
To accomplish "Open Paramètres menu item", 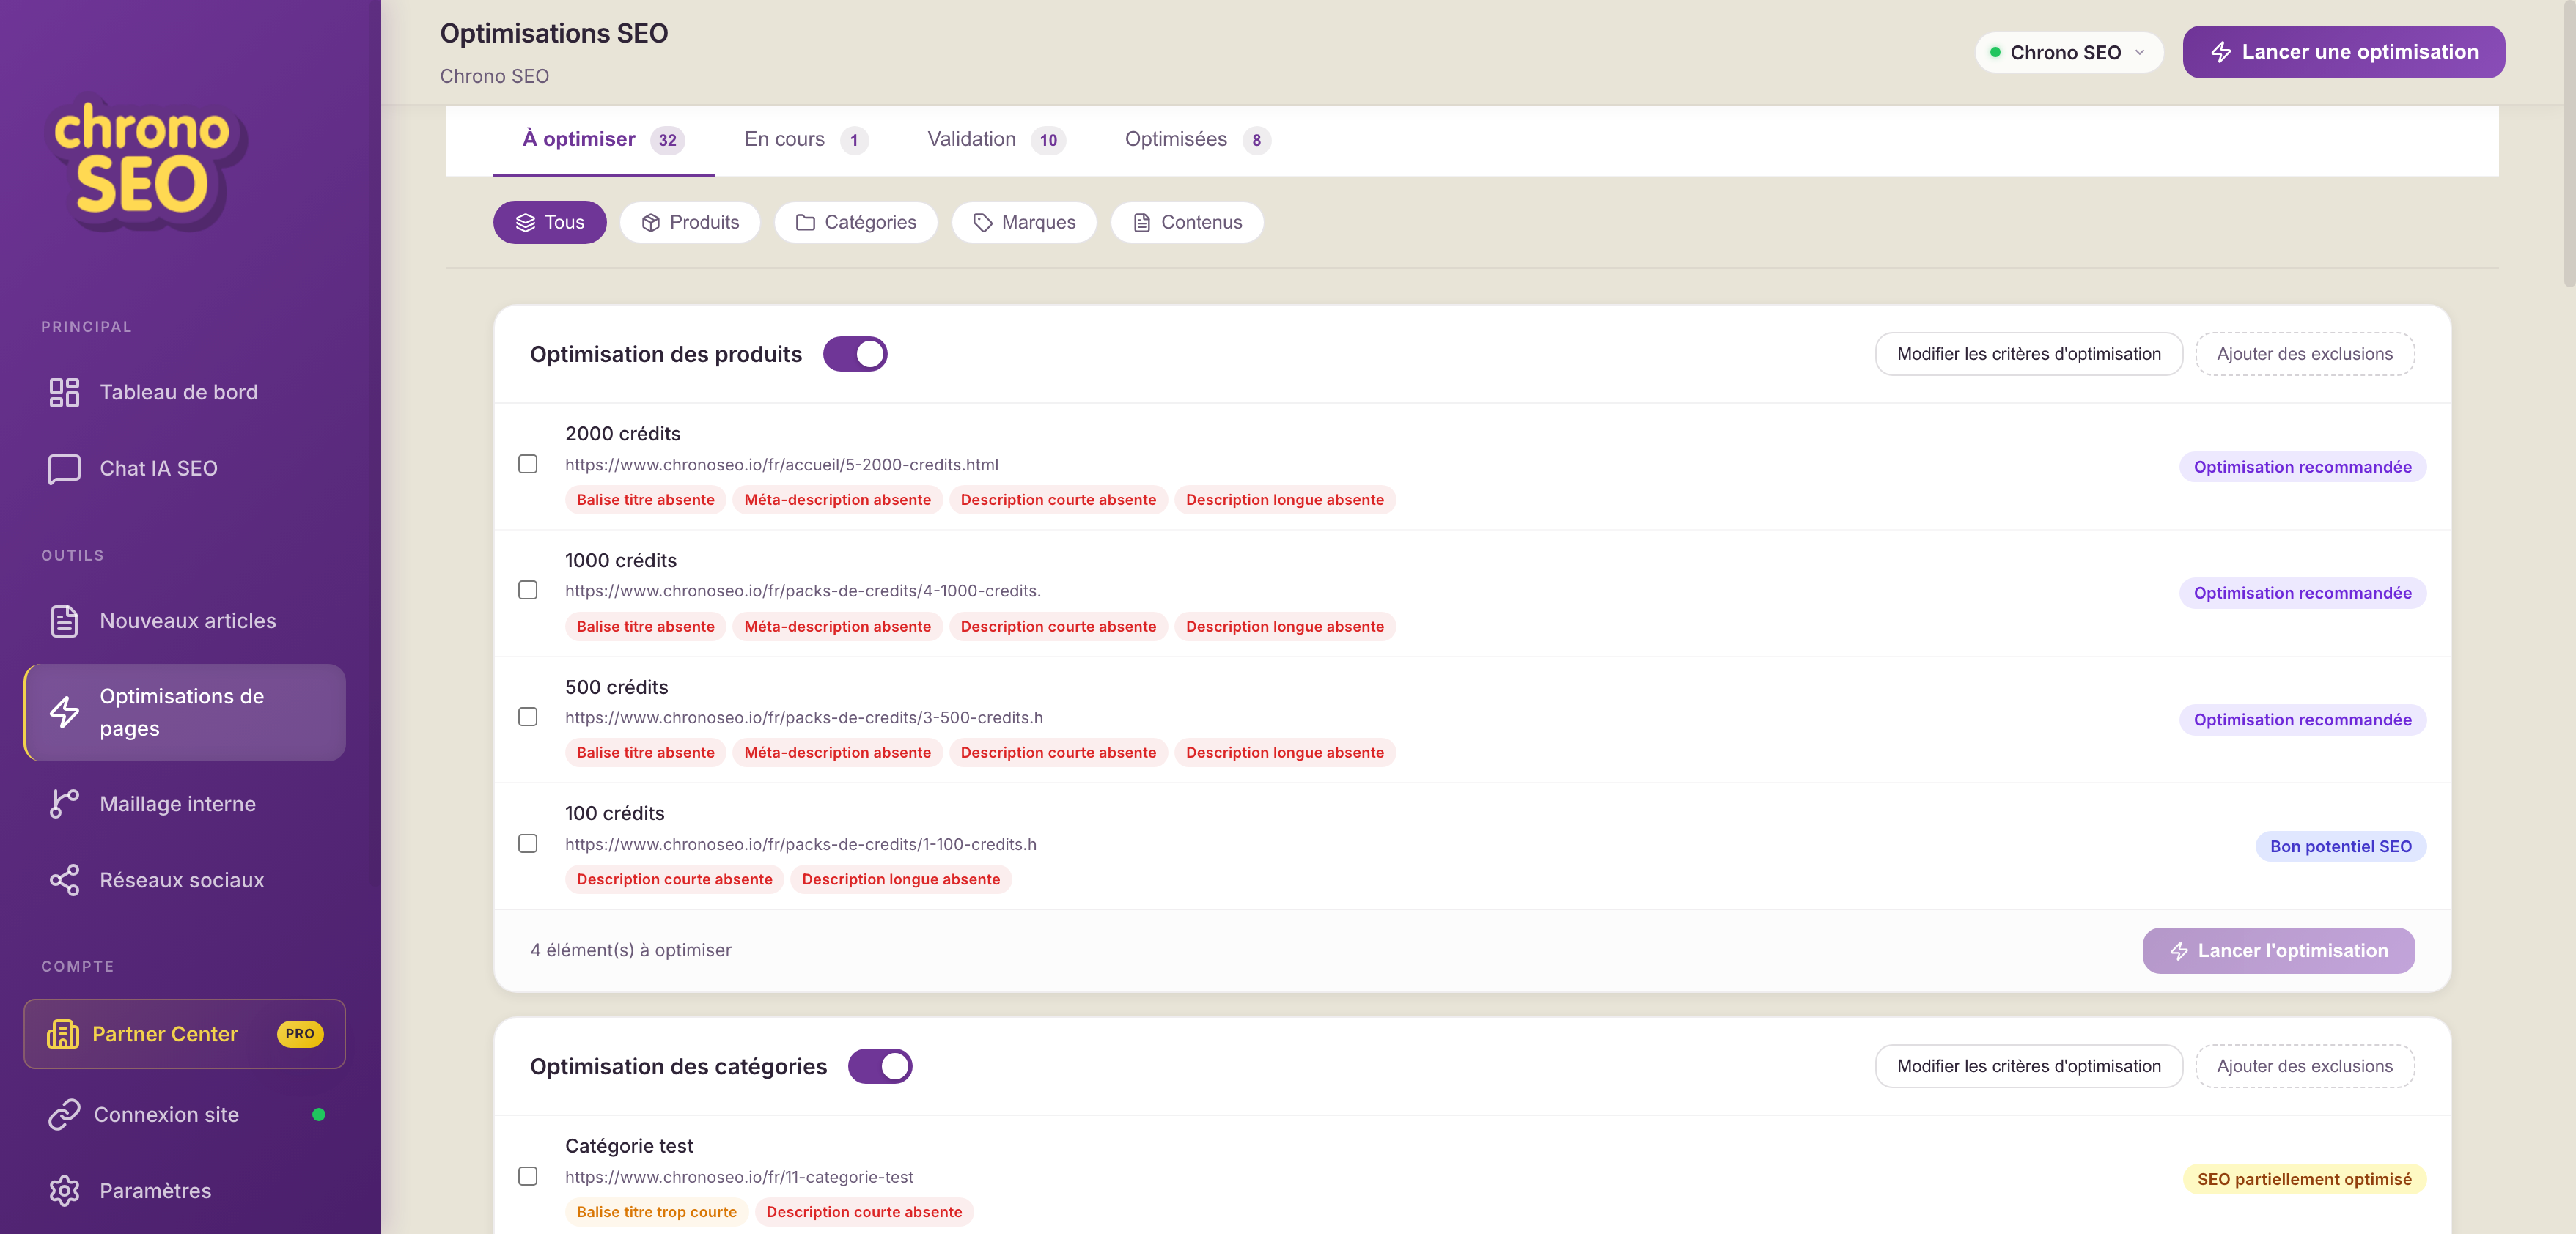I will [x=185, y=1191].
